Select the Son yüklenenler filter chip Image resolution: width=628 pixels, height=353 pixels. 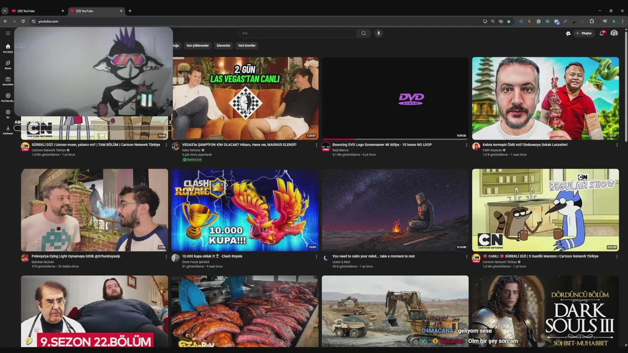coord(198,46)
